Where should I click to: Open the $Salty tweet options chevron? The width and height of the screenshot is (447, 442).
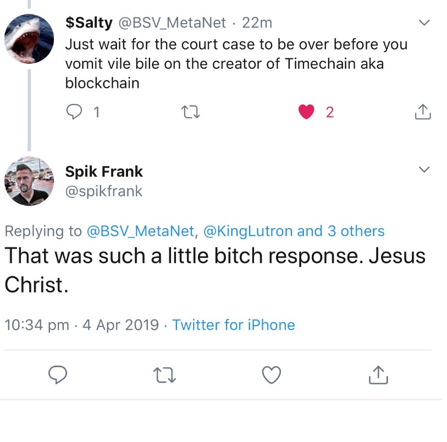pyautogui.click(x=423, y=23)
